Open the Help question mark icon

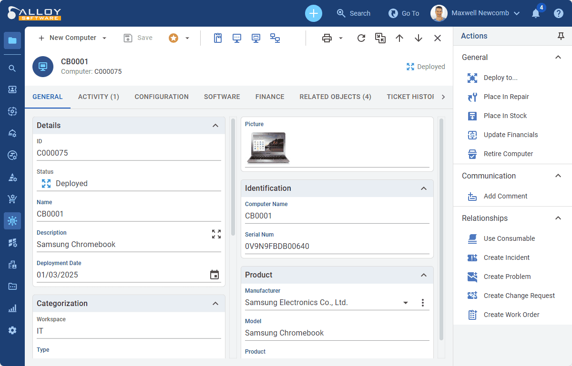point(559,13)
